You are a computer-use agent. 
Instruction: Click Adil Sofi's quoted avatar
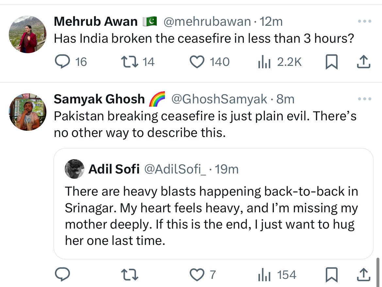75,169
